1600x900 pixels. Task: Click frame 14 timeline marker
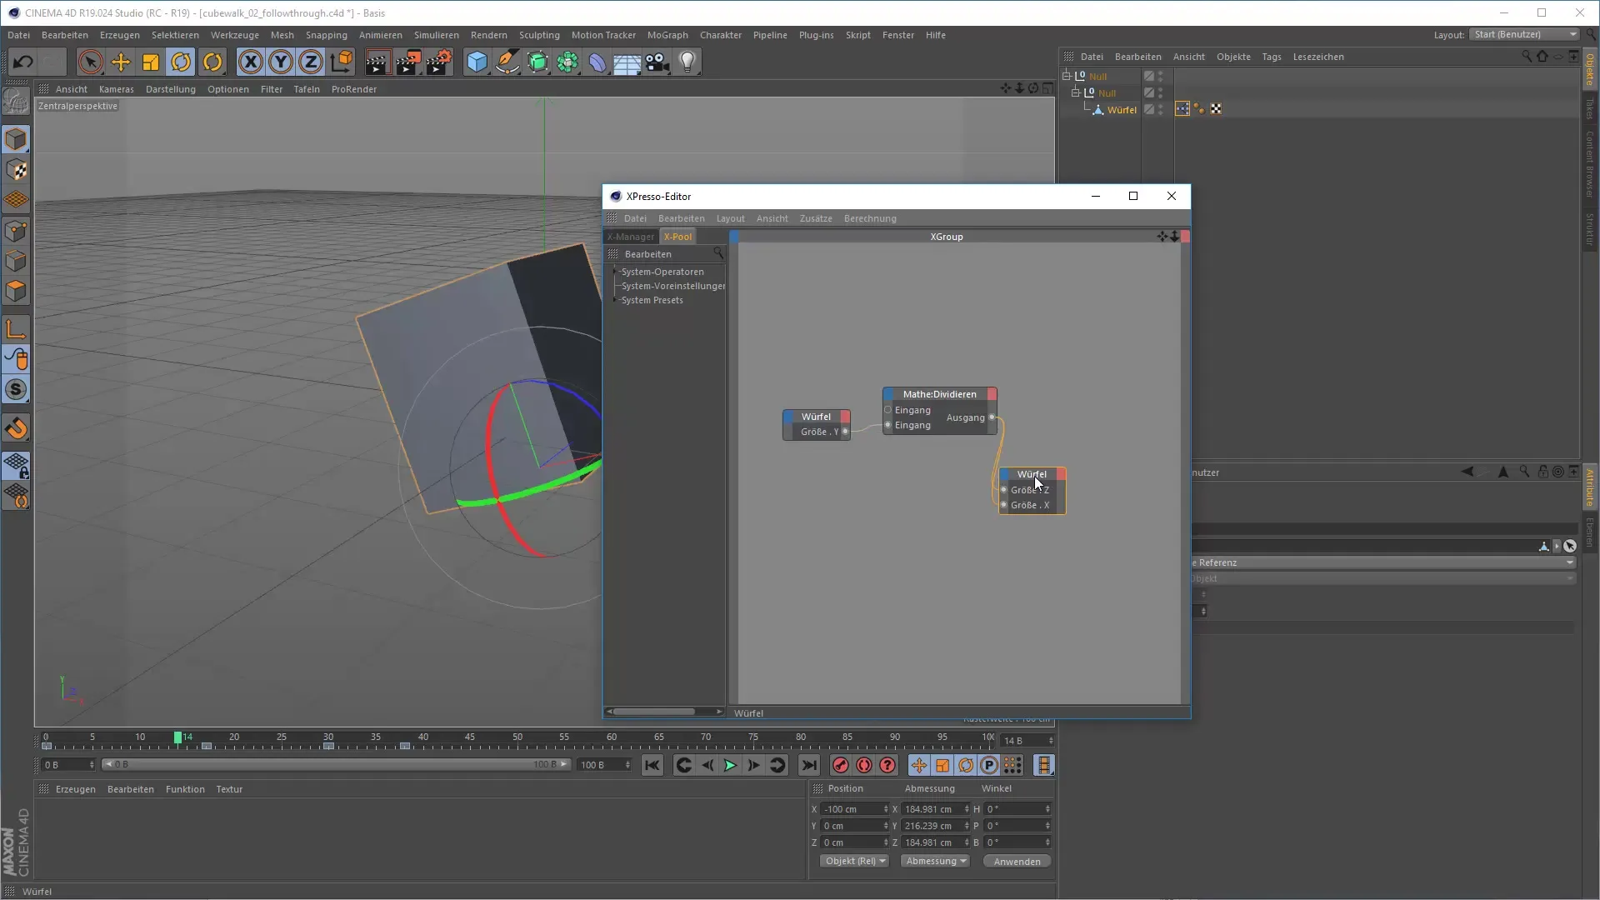pos(177,737)
